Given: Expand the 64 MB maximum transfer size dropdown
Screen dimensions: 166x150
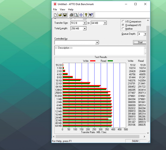Looking at the screenshot, I should click(x=105, y=23).
